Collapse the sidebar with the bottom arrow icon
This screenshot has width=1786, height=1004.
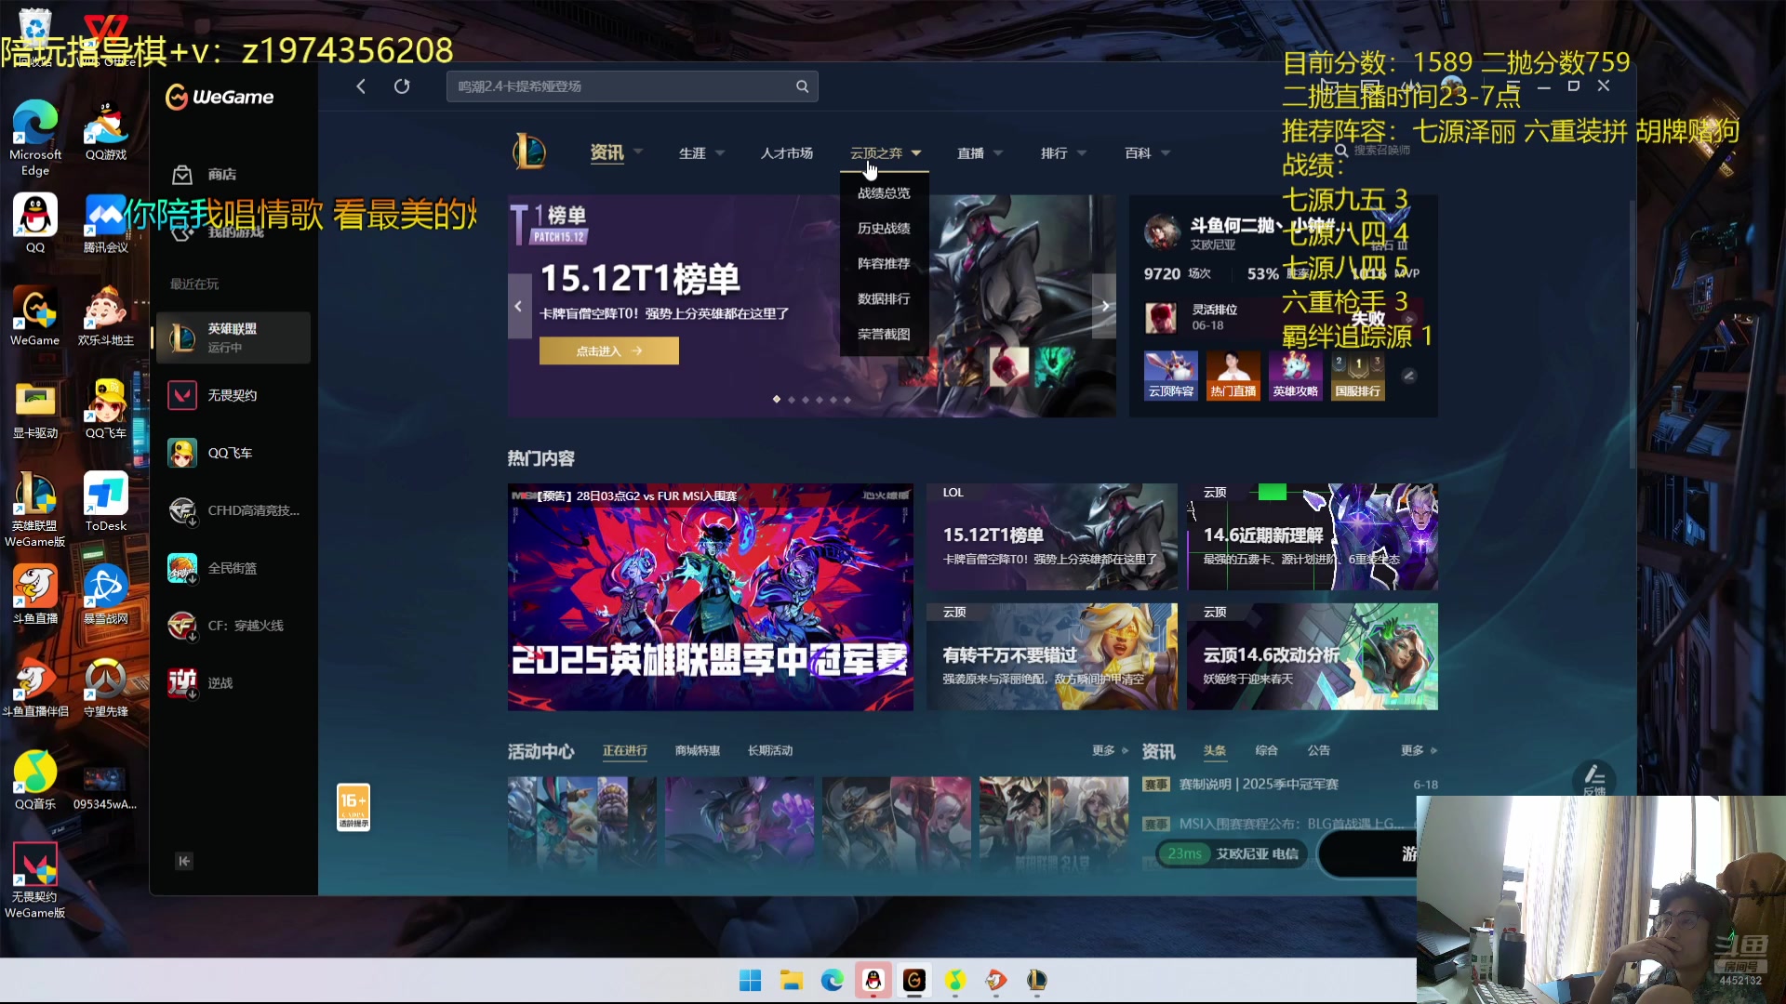184,861
